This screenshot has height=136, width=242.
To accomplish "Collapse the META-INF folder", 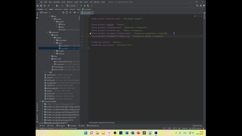I will [x=50, y=59].
